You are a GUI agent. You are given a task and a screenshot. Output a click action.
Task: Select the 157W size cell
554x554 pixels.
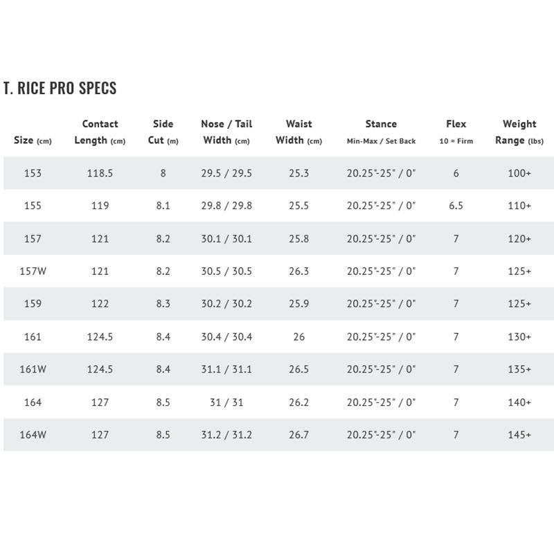click(x=33, y=271)
